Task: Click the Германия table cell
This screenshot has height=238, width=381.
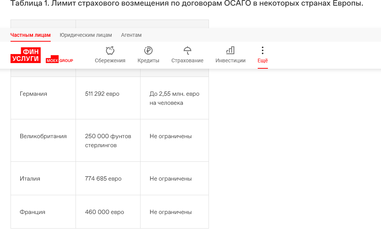Action: tap(43, 98)
